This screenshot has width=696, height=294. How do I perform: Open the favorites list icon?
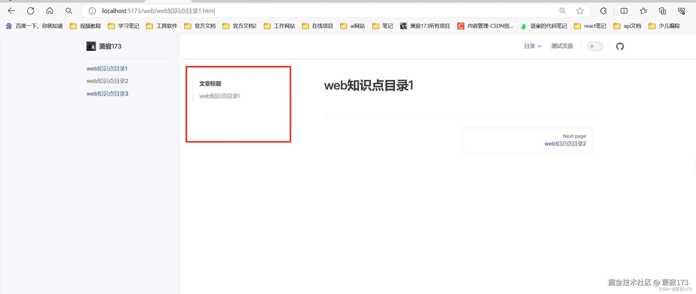click(x=643, y=11)
